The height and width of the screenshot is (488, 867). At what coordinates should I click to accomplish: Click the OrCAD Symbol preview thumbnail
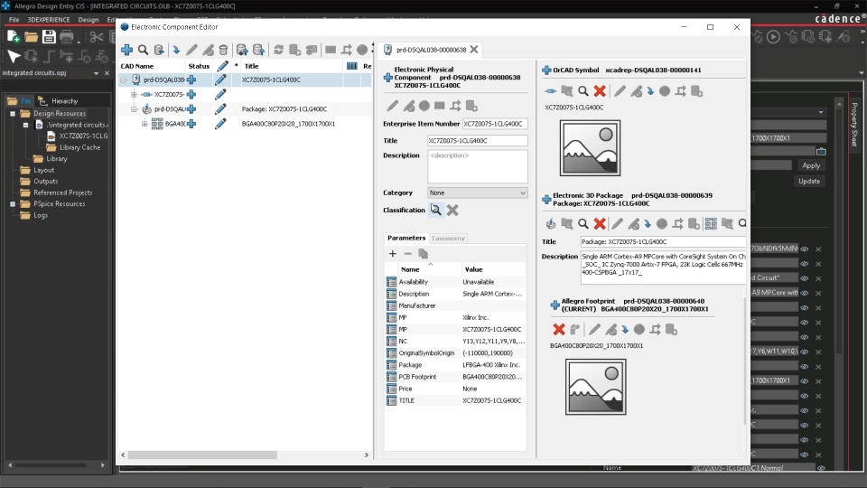590,148
